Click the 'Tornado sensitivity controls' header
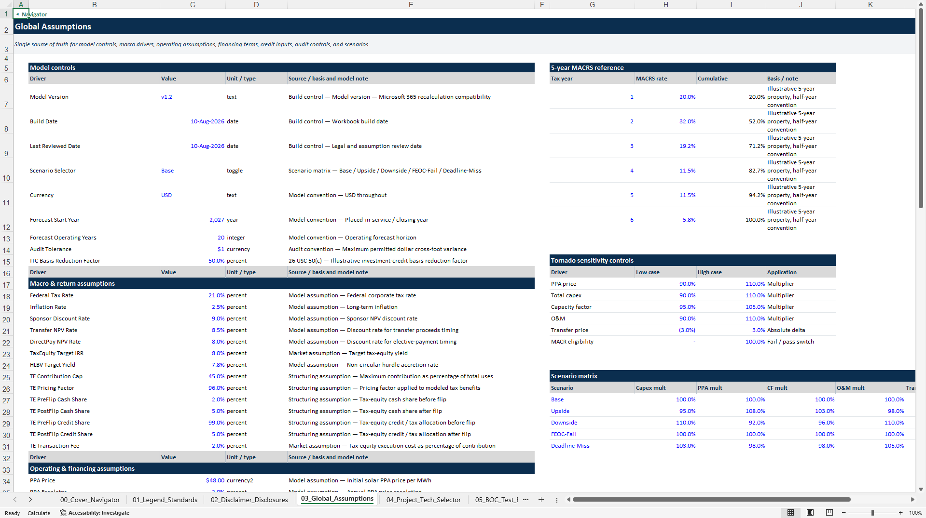 (x=692, y=260)
